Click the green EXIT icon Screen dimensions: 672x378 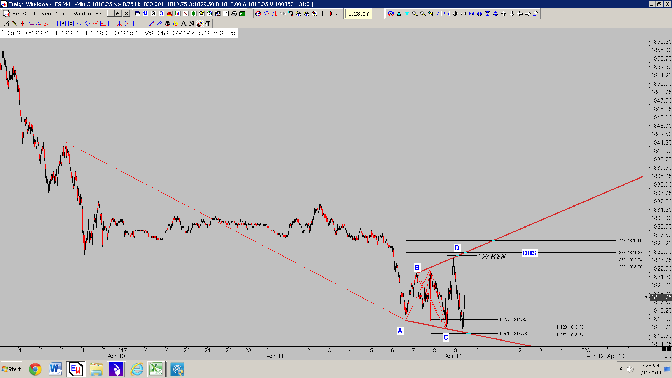coord(242,14)
